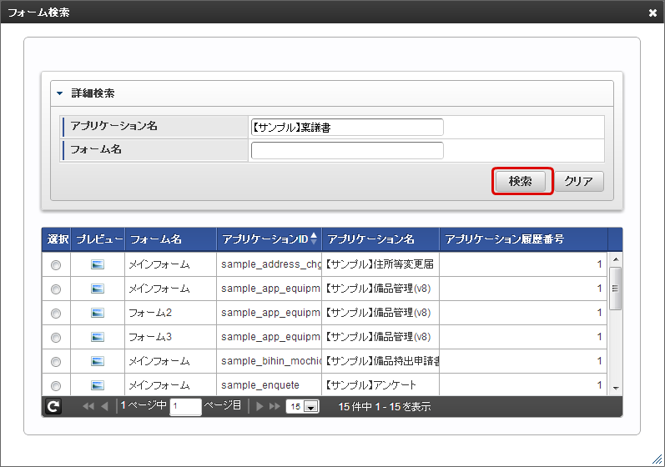Click the refresh icon in the pager bar
Image resolution: width=665 pixels, height=467 pixels.
53,407
